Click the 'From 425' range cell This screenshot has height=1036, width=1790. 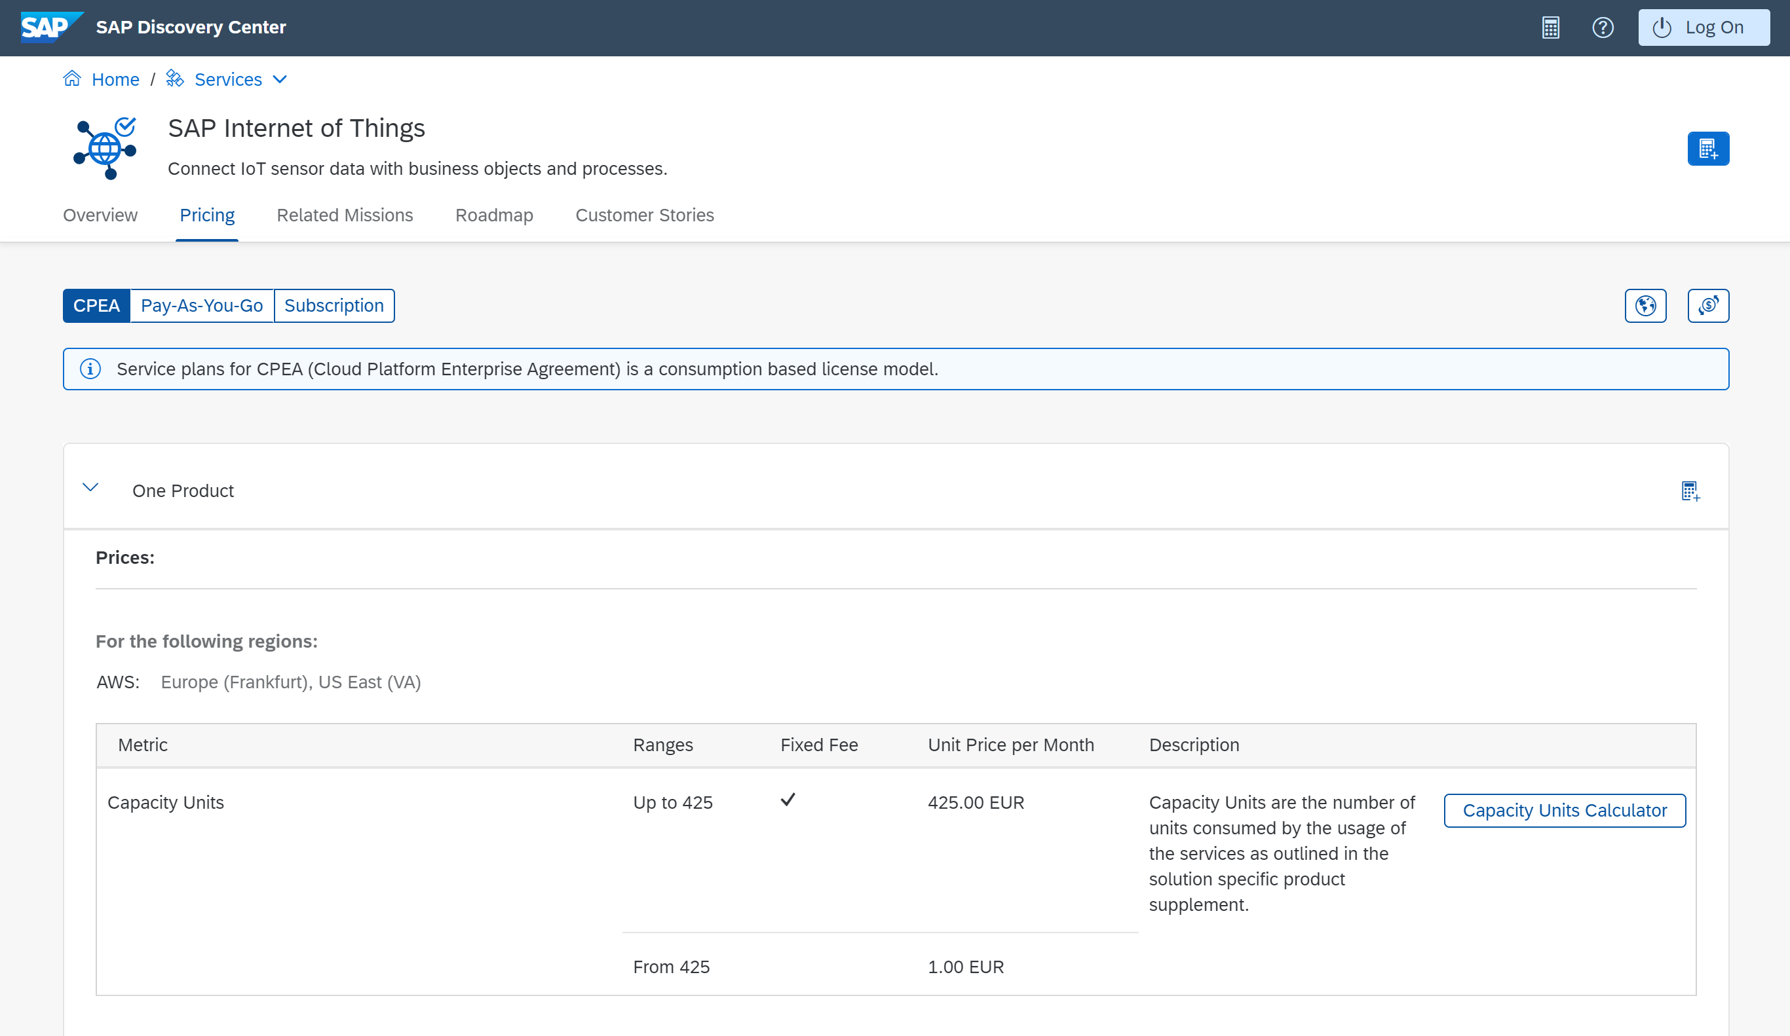[671, 967]
